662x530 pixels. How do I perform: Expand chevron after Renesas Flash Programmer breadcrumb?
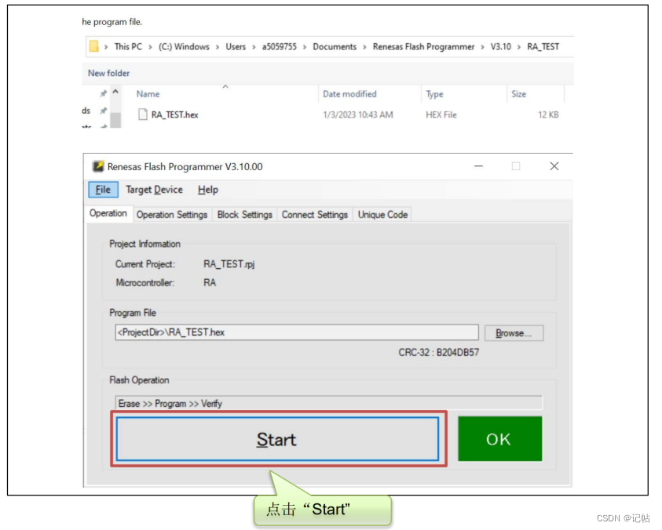483,47
